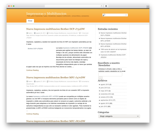The width and height of the screenshot is (156, 132).
Task: Click the Archivos heading
Action: (x=102, y=81)
